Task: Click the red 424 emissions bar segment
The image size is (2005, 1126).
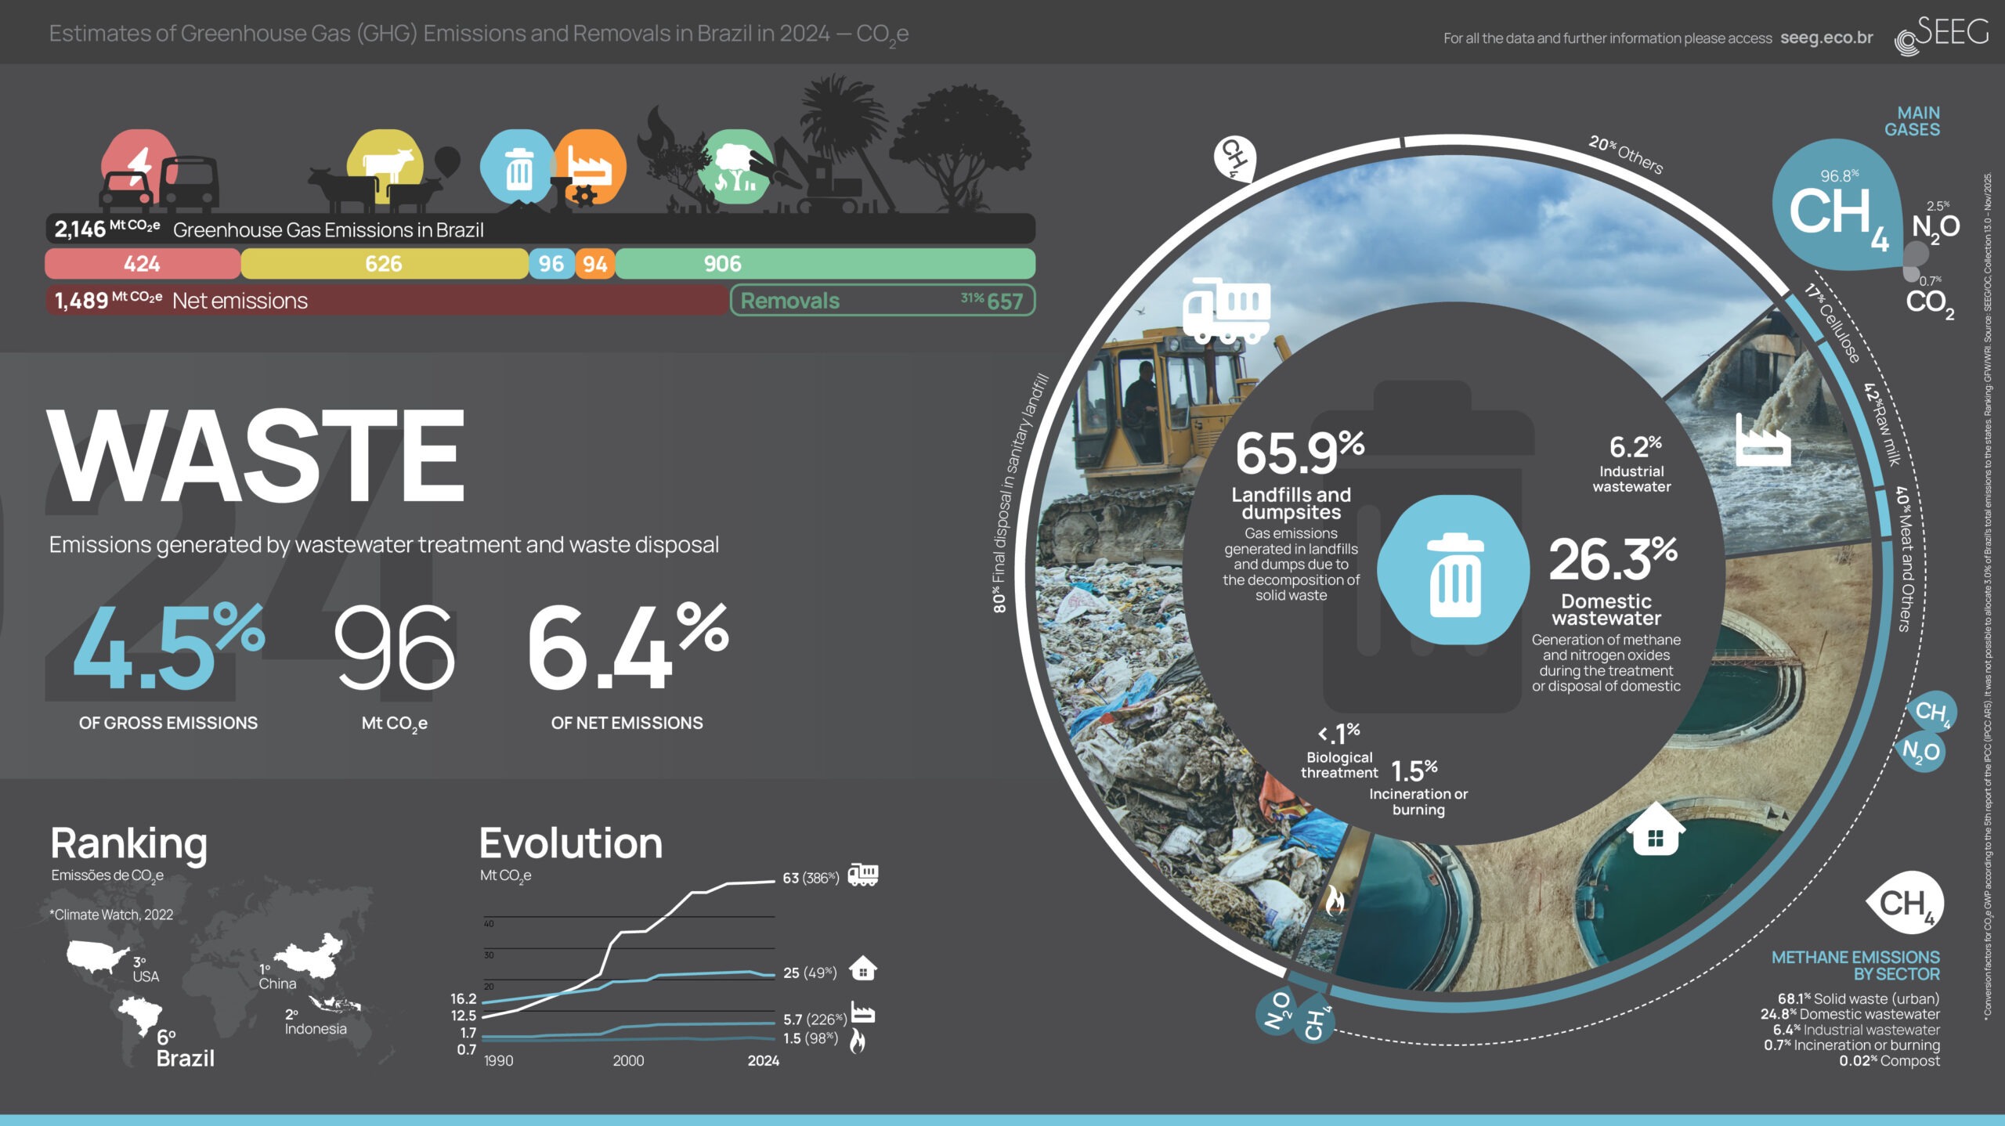Action: [x=143, y=264]
